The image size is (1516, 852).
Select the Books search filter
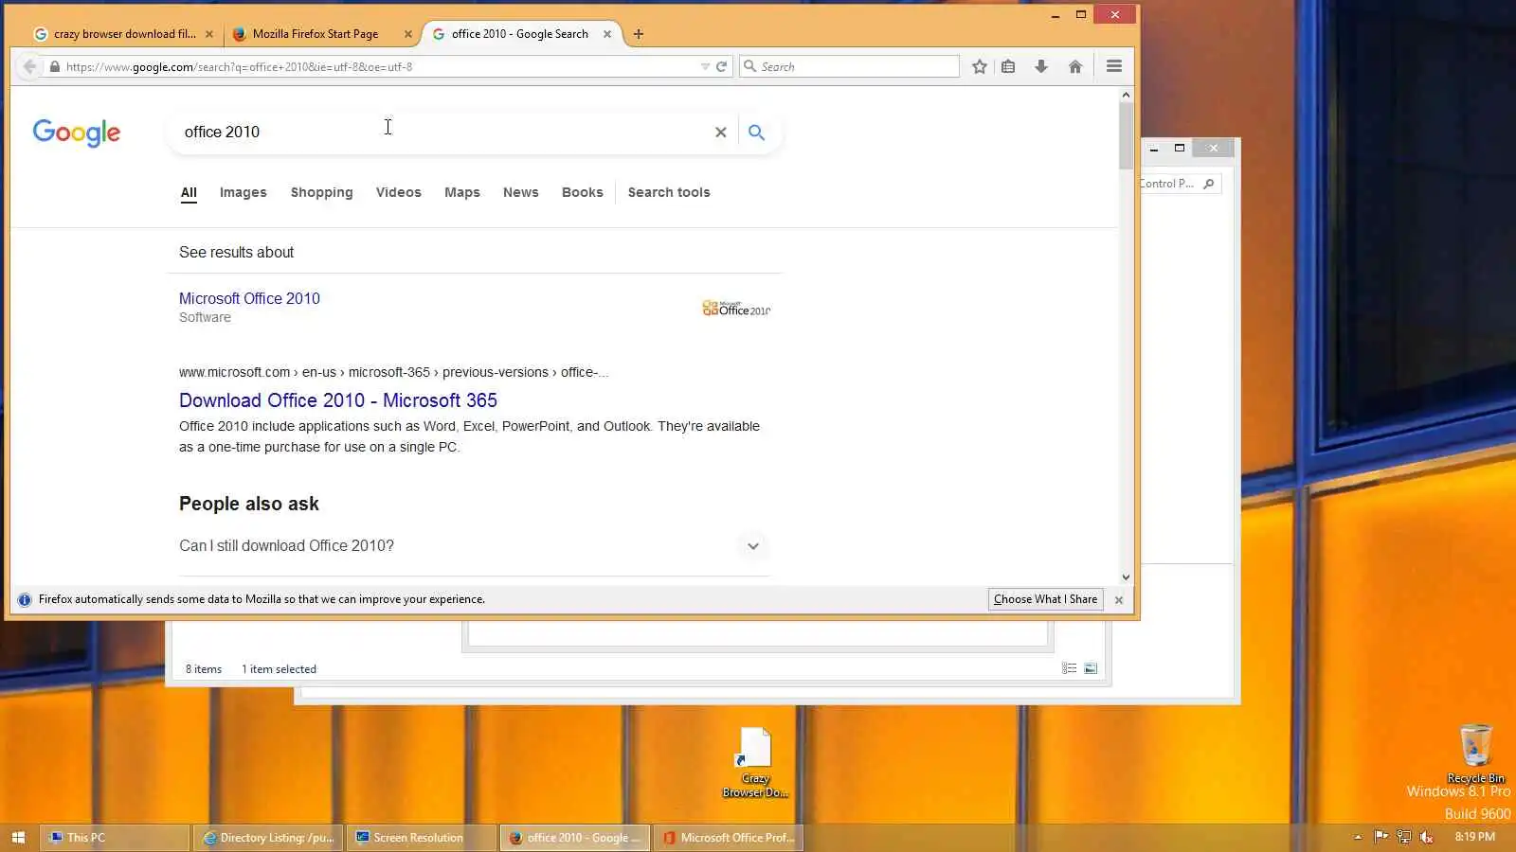coord(583,192)
